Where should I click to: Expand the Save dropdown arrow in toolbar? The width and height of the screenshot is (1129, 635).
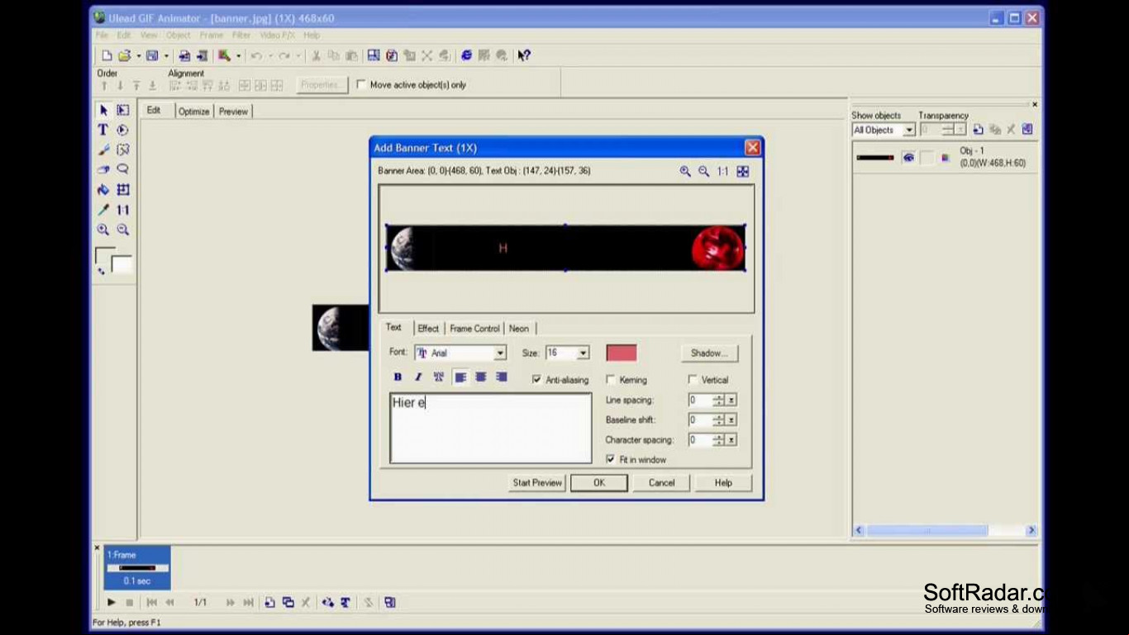166,56
